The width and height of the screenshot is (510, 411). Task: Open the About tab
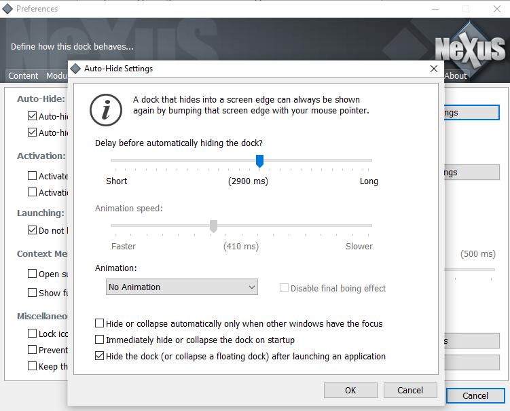tap(455, 76)
